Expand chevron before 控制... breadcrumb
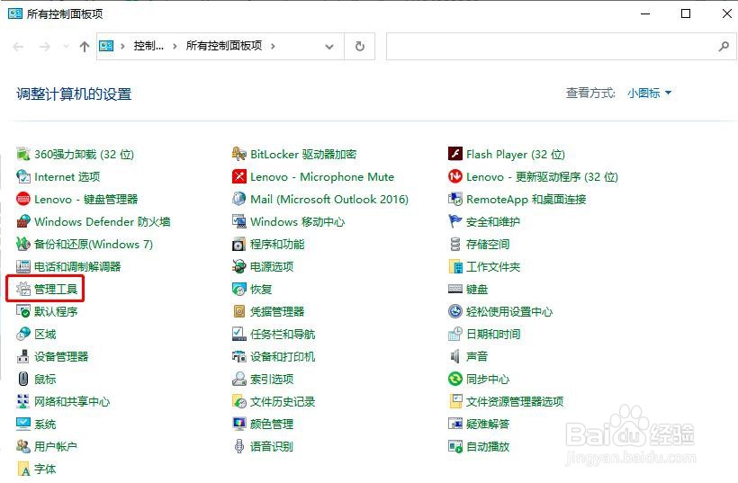This screenshot has width=738, height=483. coord(122,46)
